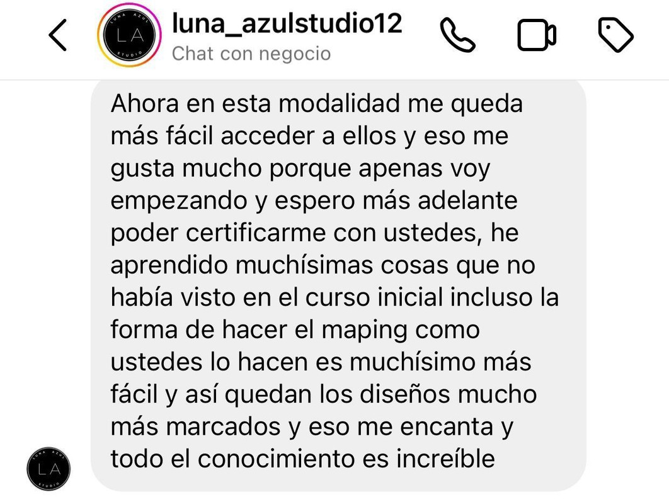Tap the text 'gusta mucho porque apenas voy'
The image size is (669, 504).
pos(300,169)
